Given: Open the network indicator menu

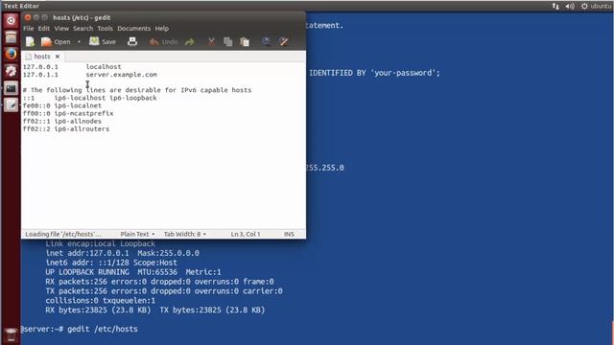Looking at the screenshot, I should (555, 6).
